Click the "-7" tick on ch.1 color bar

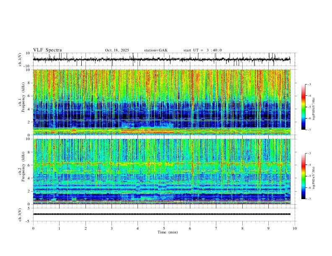(309, 130)
